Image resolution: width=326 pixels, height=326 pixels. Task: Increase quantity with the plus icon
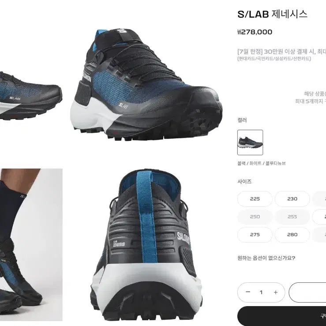pos(276,292)
